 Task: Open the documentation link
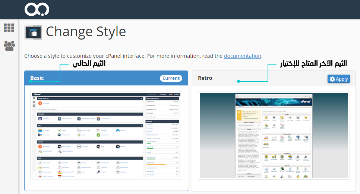point(242,56)
